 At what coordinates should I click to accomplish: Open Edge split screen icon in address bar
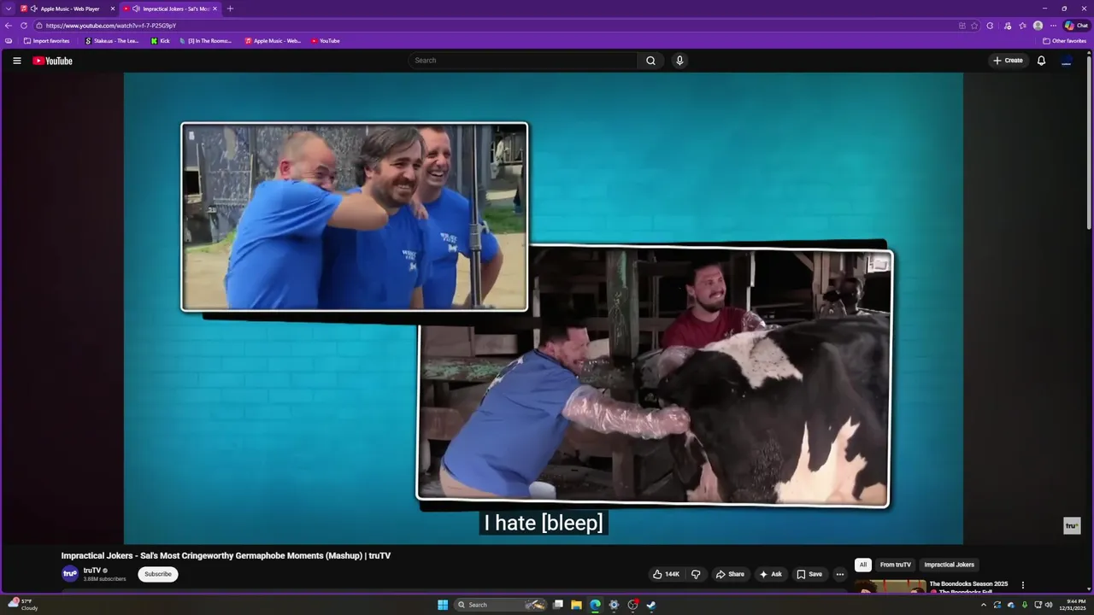tap(962, 26)
